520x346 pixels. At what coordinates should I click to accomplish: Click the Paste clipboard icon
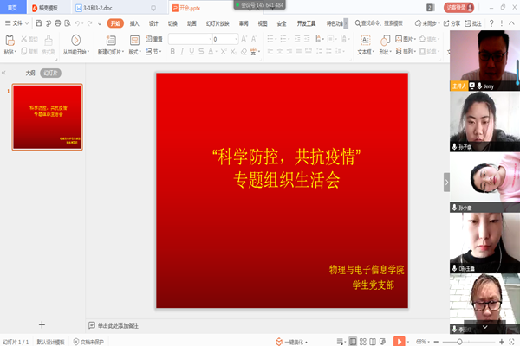[10, 40]
